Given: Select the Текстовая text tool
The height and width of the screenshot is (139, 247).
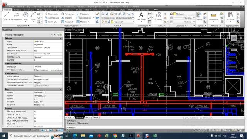Looking at the screenshot, I should click(141, 16).
